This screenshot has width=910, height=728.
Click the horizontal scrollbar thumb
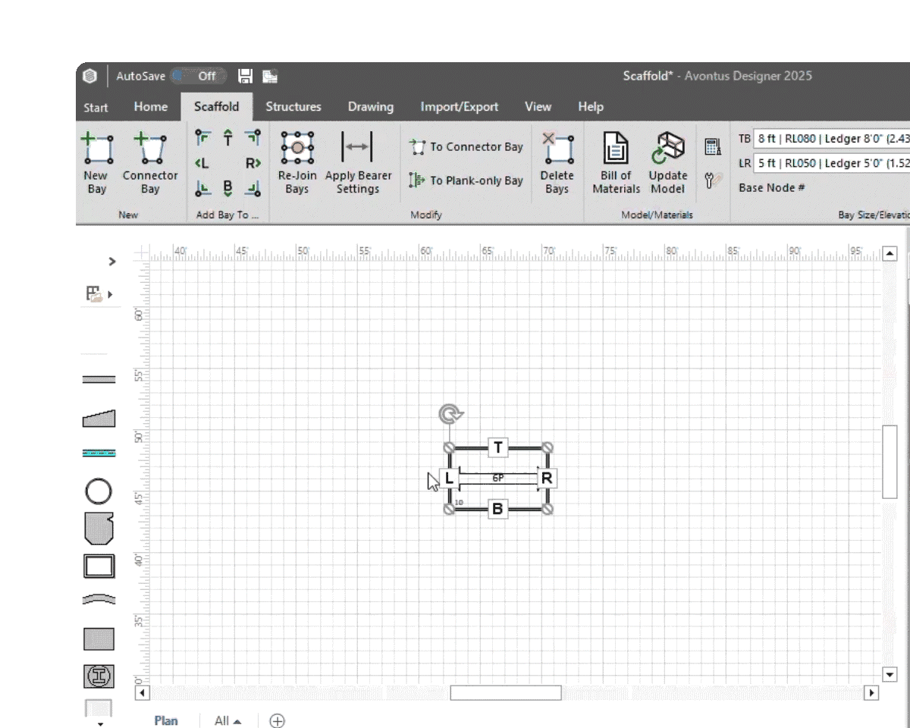(x=506, y=692)
